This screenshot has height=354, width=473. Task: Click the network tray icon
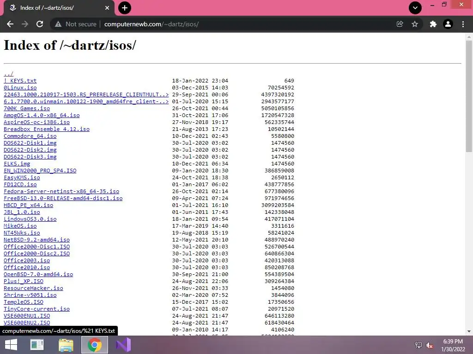pos(418,345)
